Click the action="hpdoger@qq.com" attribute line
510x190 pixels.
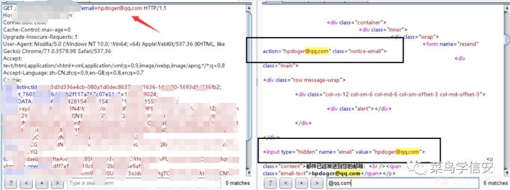324,51
